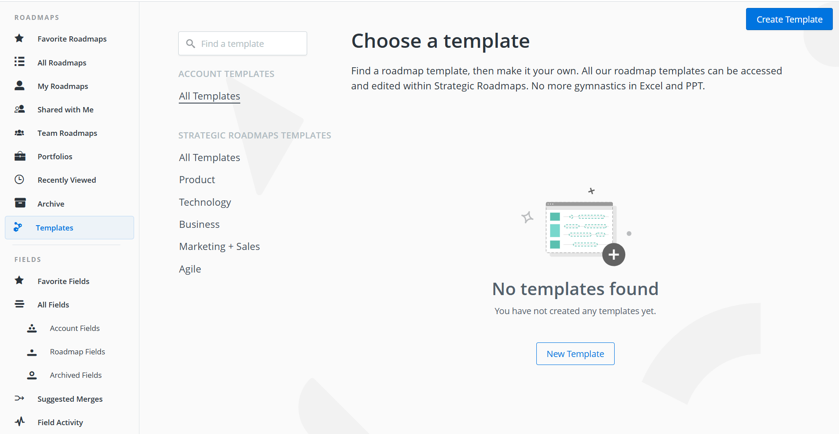This screenshot has height=434, width=839.
Task: Open the Agile template category
Action: click(x=190, y=269)
